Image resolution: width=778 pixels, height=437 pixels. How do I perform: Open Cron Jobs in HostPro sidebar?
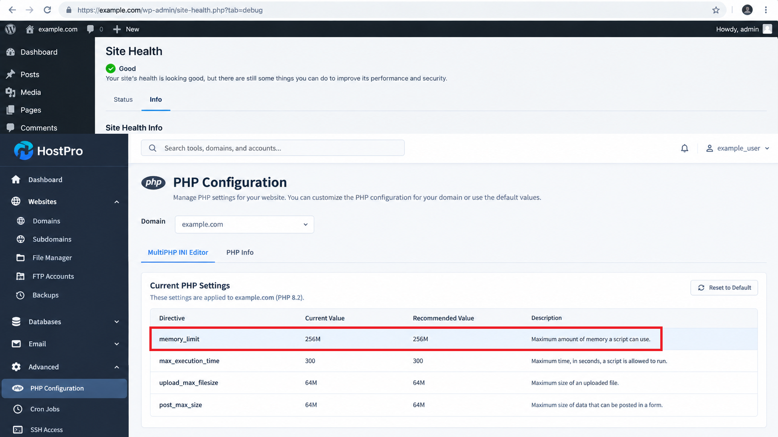45,409
